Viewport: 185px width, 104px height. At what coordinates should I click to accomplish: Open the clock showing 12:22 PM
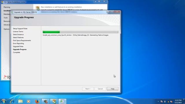pyautogui.click(x=178, y=101)
